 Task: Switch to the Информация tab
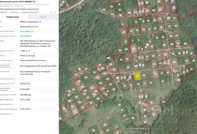[13, 17]
